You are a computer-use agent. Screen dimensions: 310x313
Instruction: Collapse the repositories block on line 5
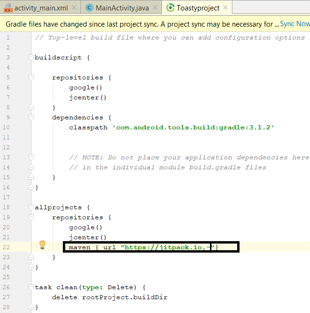(31, 78)
